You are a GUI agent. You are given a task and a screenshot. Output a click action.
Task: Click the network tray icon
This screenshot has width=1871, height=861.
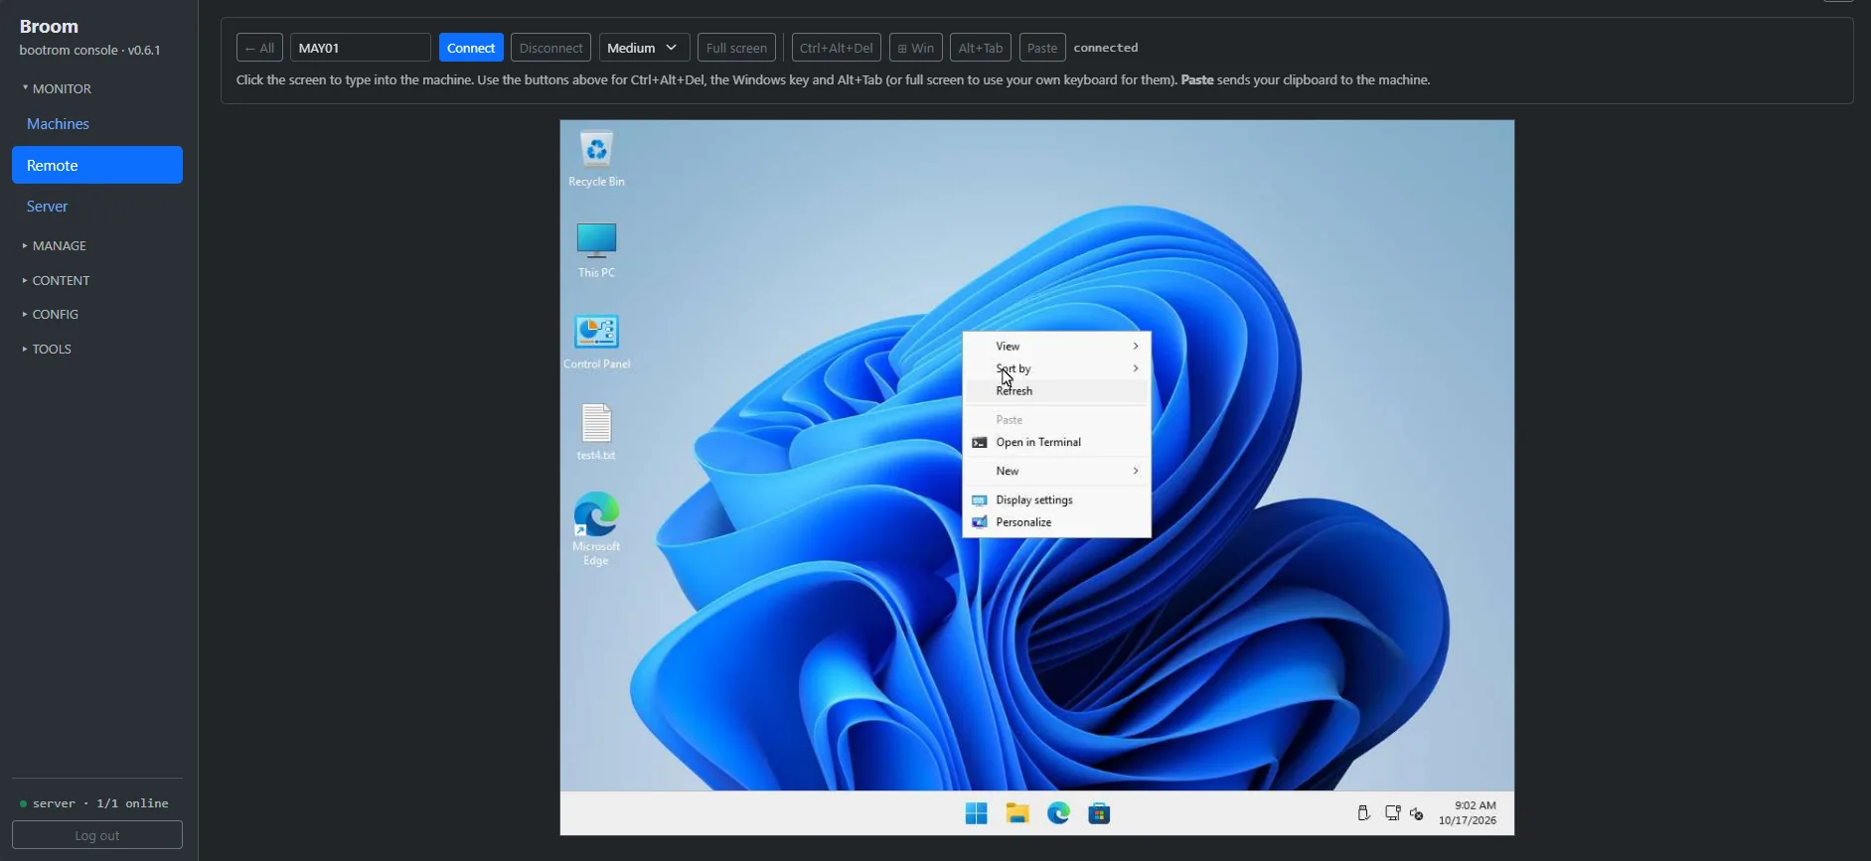(x=1392, y=813)
